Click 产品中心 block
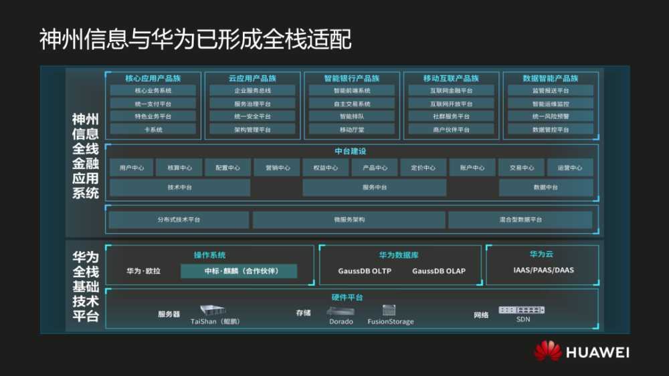 (x=375, y=168)
